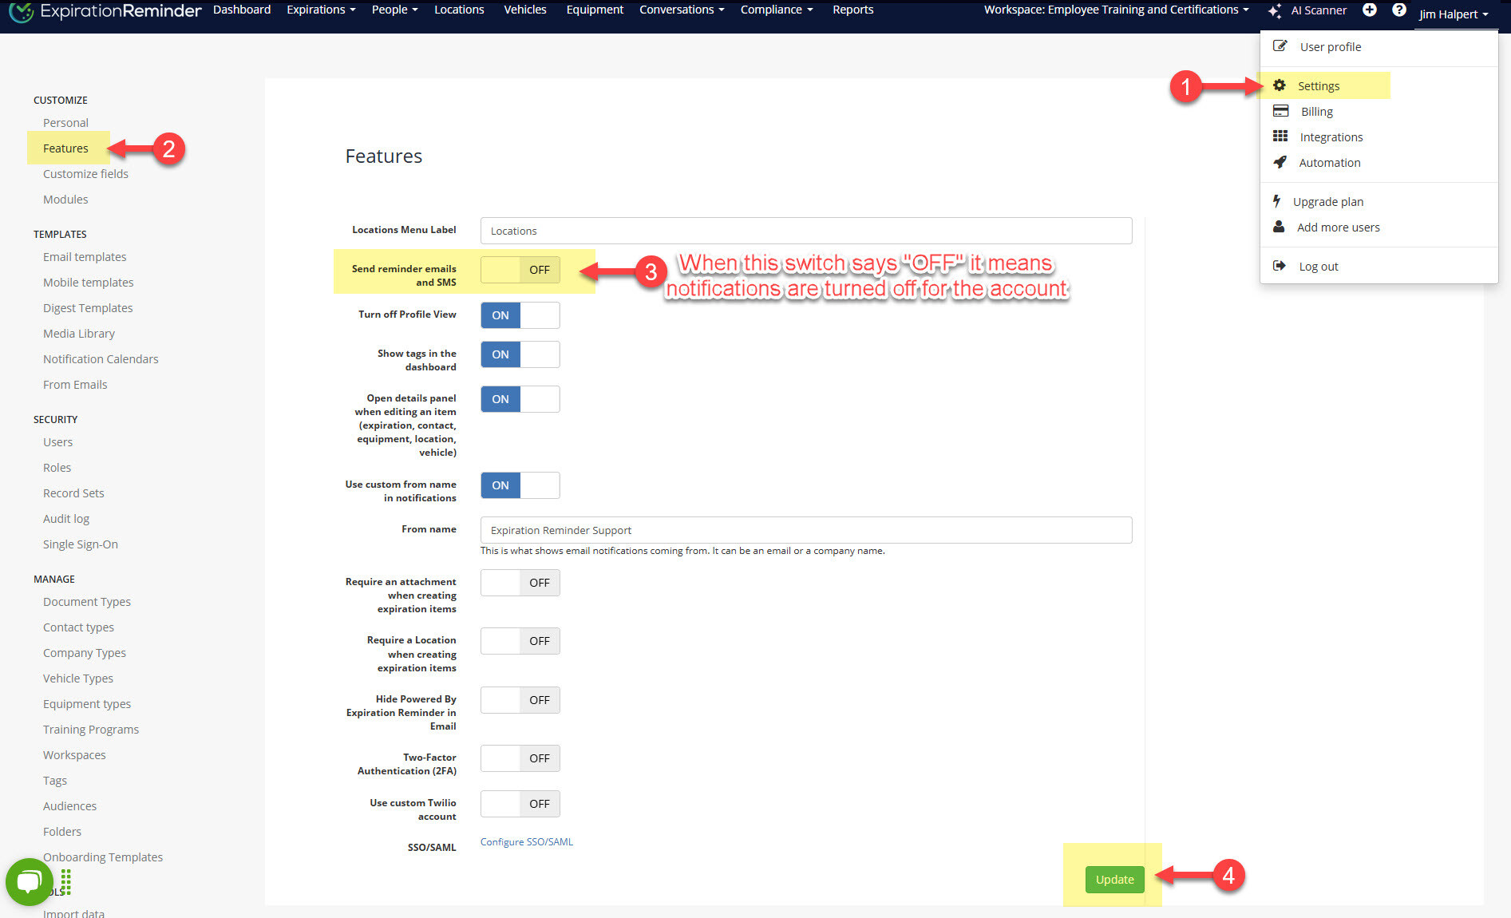Go to Dashboard in the navbar
Viewport: 1511px width, 918px height.
tap(242, 10)
